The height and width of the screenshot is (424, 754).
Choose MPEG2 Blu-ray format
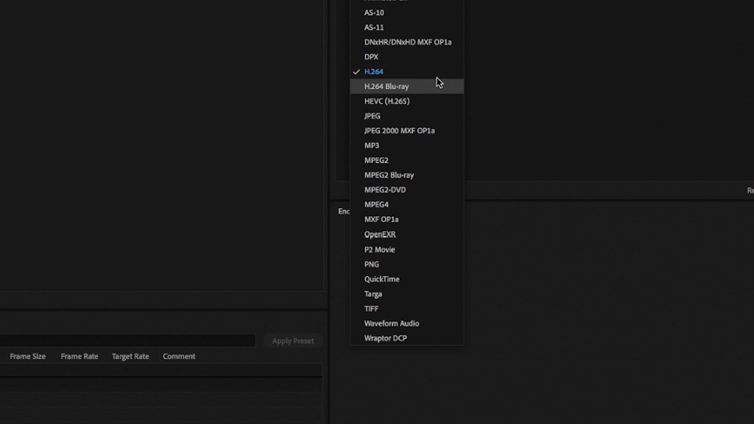click(407, 175)
